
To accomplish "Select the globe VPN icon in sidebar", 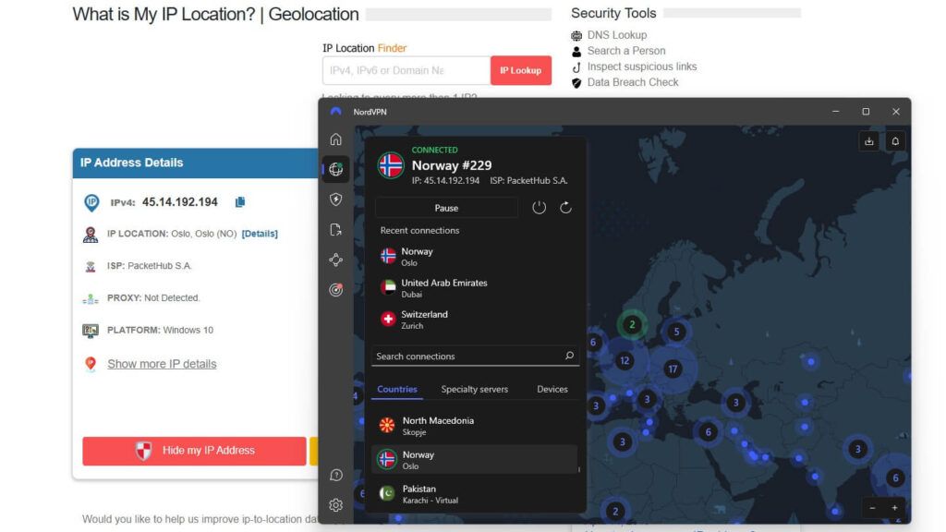I will (336, 170).
